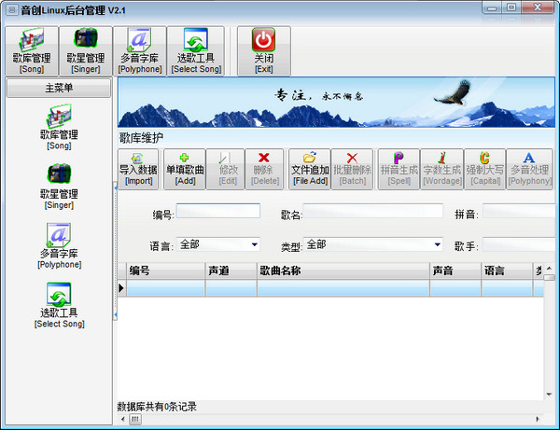Viewport: 560px width, 430px height.
Task: Click 多音处理 [Polyphony] toolbar button
Action: [x=529, y=170]
